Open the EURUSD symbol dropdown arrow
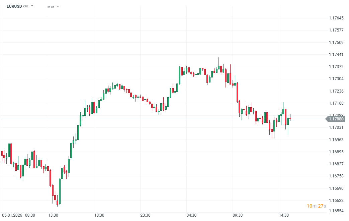 pyautogui.click(x=32, y=6)
